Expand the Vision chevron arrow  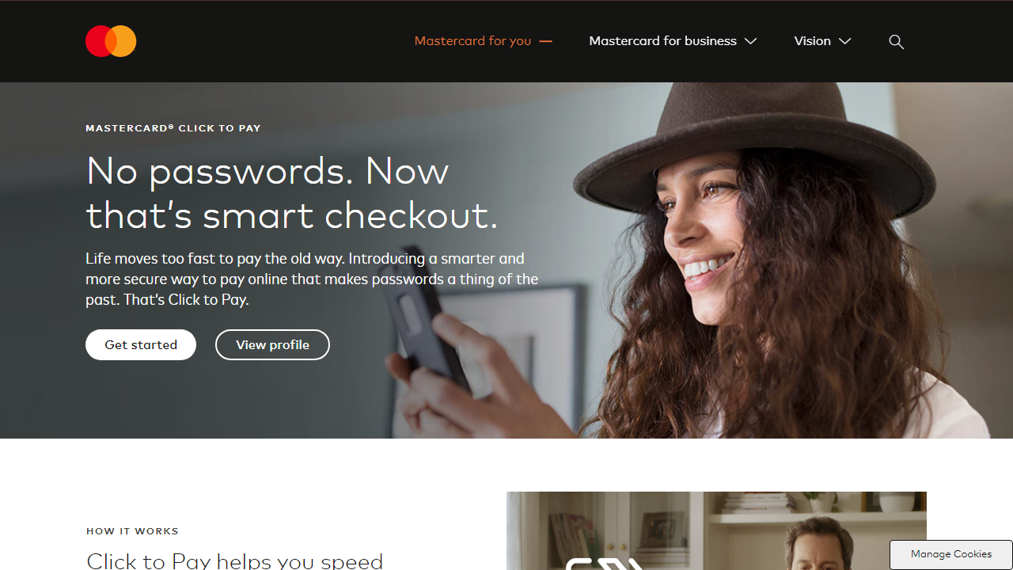(x=844, y=41)
